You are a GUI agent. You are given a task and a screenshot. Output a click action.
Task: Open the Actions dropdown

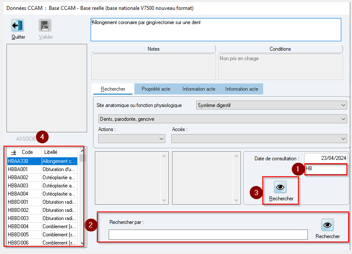click(x=131, y=139)
